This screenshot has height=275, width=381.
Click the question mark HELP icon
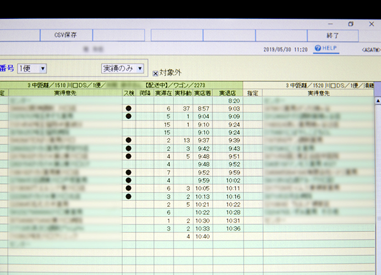pyautogui.click(x=318, y=48)
